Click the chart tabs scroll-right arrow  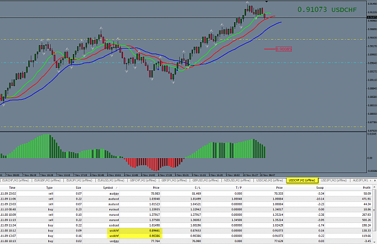tap(375, 180)
